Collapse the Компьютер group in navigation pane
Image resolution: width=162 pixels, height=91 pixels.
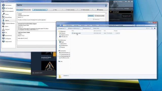click(x=62, y=51)
